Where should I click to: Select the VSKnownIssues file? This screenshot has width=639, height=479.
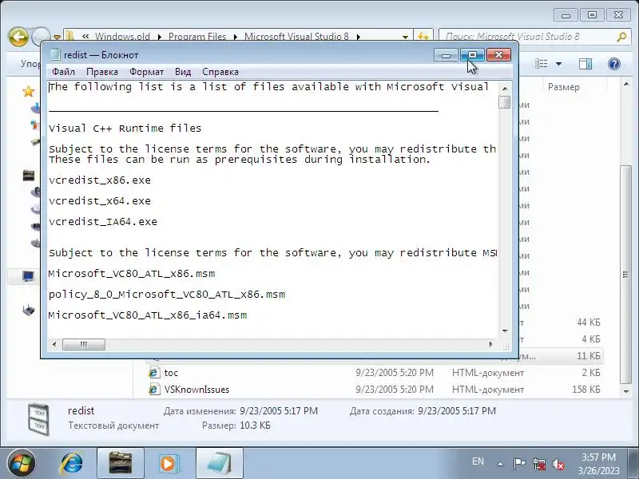coord(375,390)
